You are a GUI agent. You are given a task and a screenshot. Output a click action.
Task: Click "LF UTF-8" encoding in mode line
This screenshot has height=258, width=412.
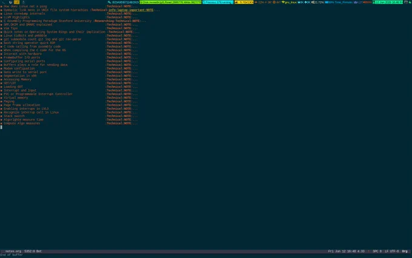pos(392,251)
